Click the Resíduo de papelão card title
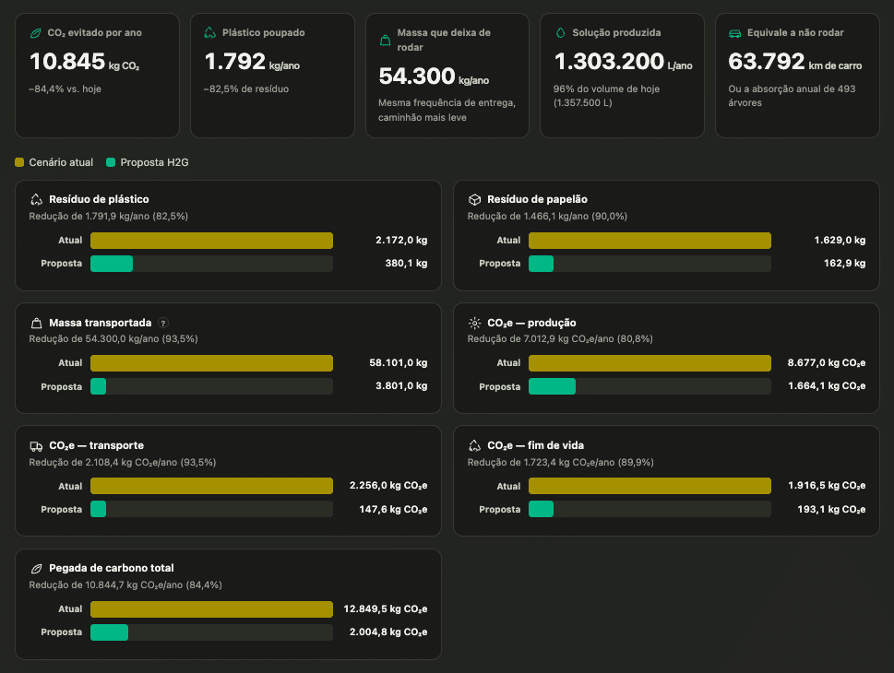This screenshot has height=673, width=894. click(538, 199)
